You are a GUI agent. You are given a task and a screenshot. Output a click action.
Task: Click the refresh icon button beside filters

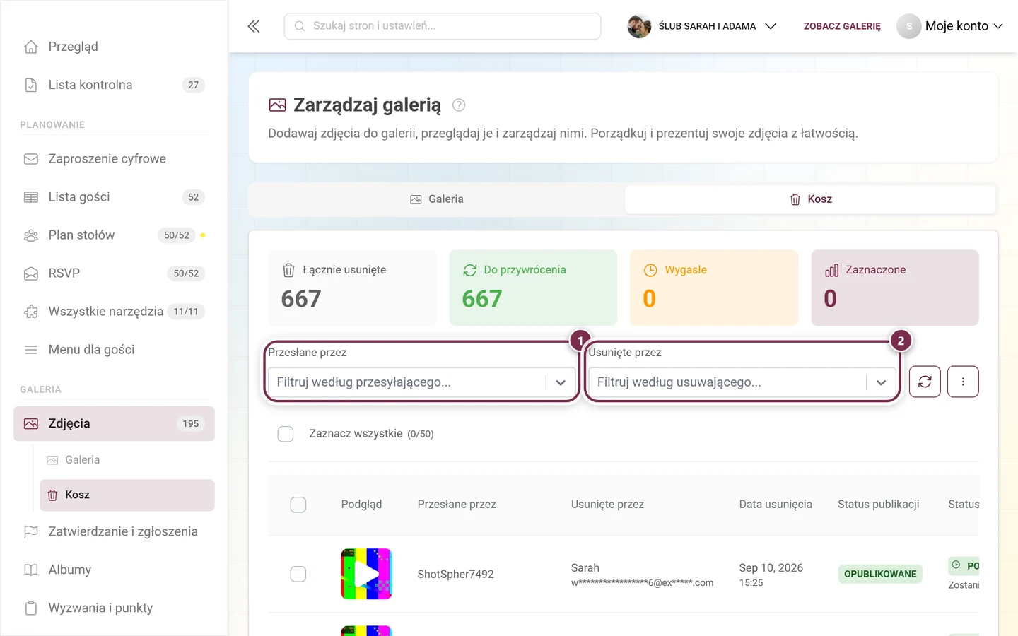tap(925, 382)
